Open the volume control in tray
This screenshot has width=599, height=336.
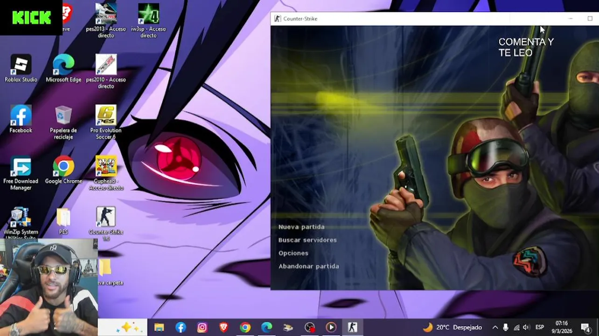pyautogui.click(x=526, y=328)
